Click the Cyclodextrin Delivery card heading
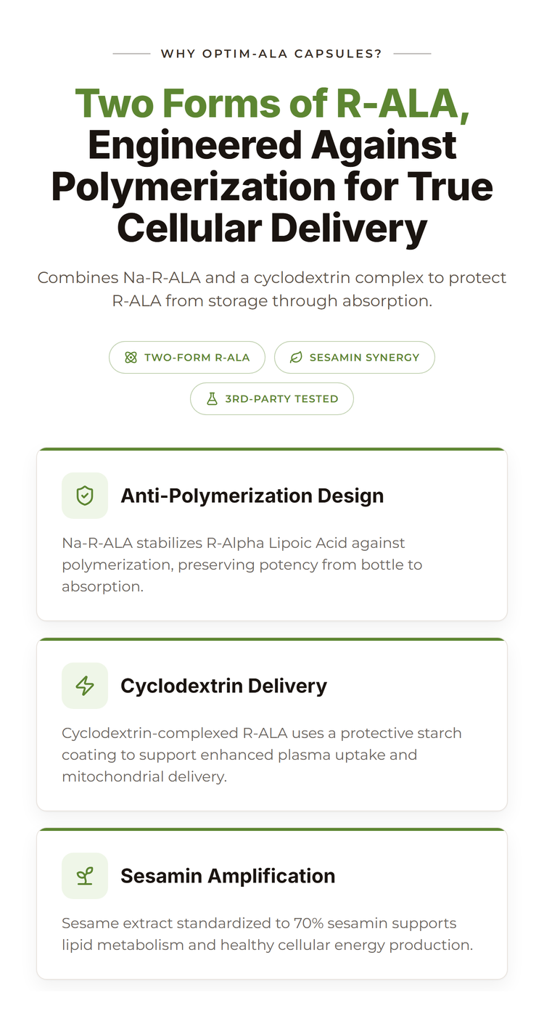 tap(223, 686)
